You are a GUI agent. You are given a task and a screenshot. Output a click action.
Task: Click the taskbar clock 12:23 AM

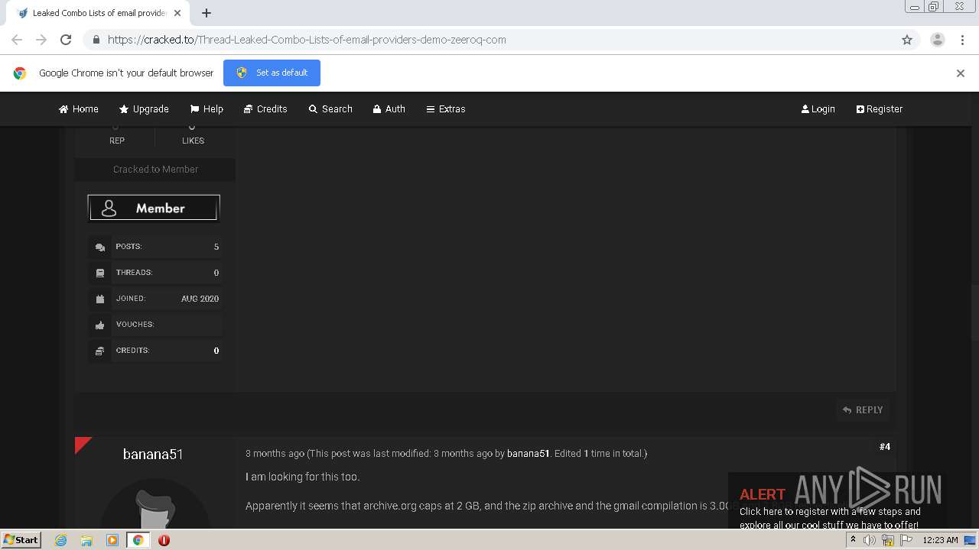pos(940,540)
